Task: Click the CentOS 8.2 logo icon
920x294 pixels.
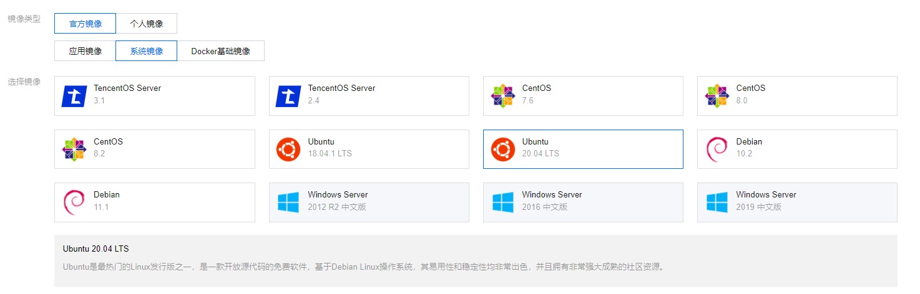Action: point(74,149)
